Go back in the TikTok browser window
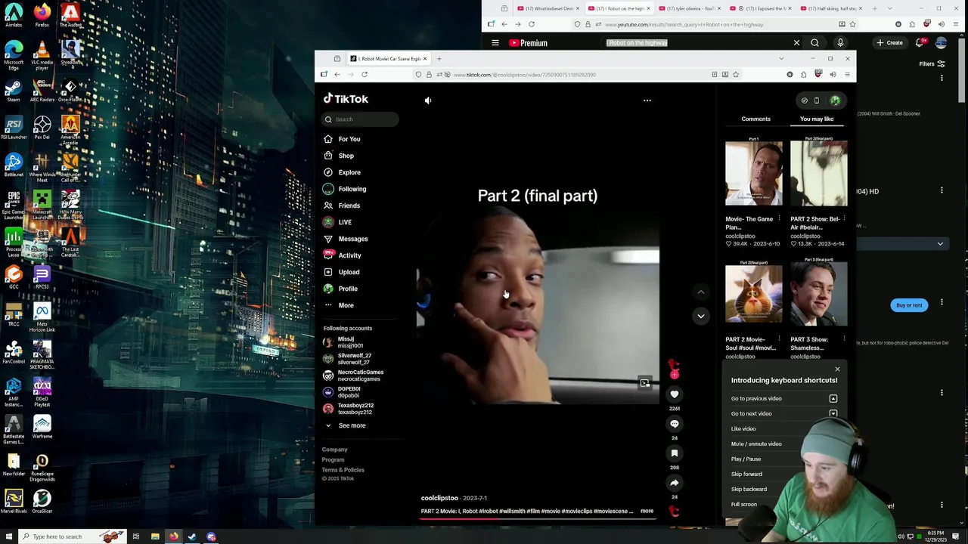 [337, 75]
